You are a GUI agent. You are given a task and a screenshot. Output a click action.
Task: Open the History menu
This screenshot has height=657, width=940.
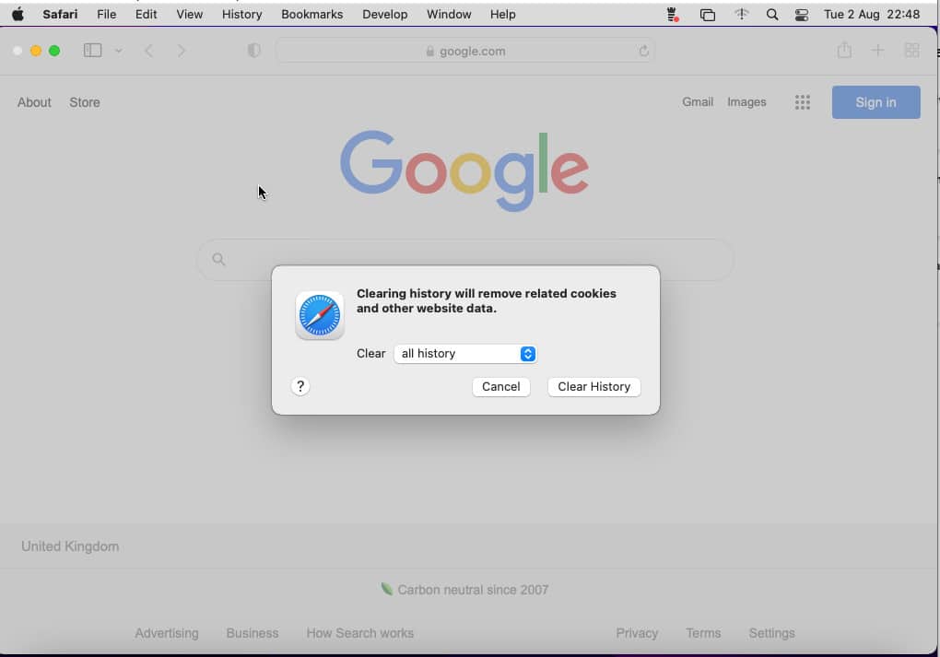tap(242, 15)
